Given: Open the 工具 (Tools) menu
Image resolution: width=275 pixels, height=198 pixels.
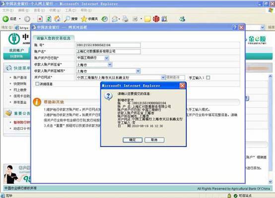Looking at the screenshot, I should click(70, 10).
